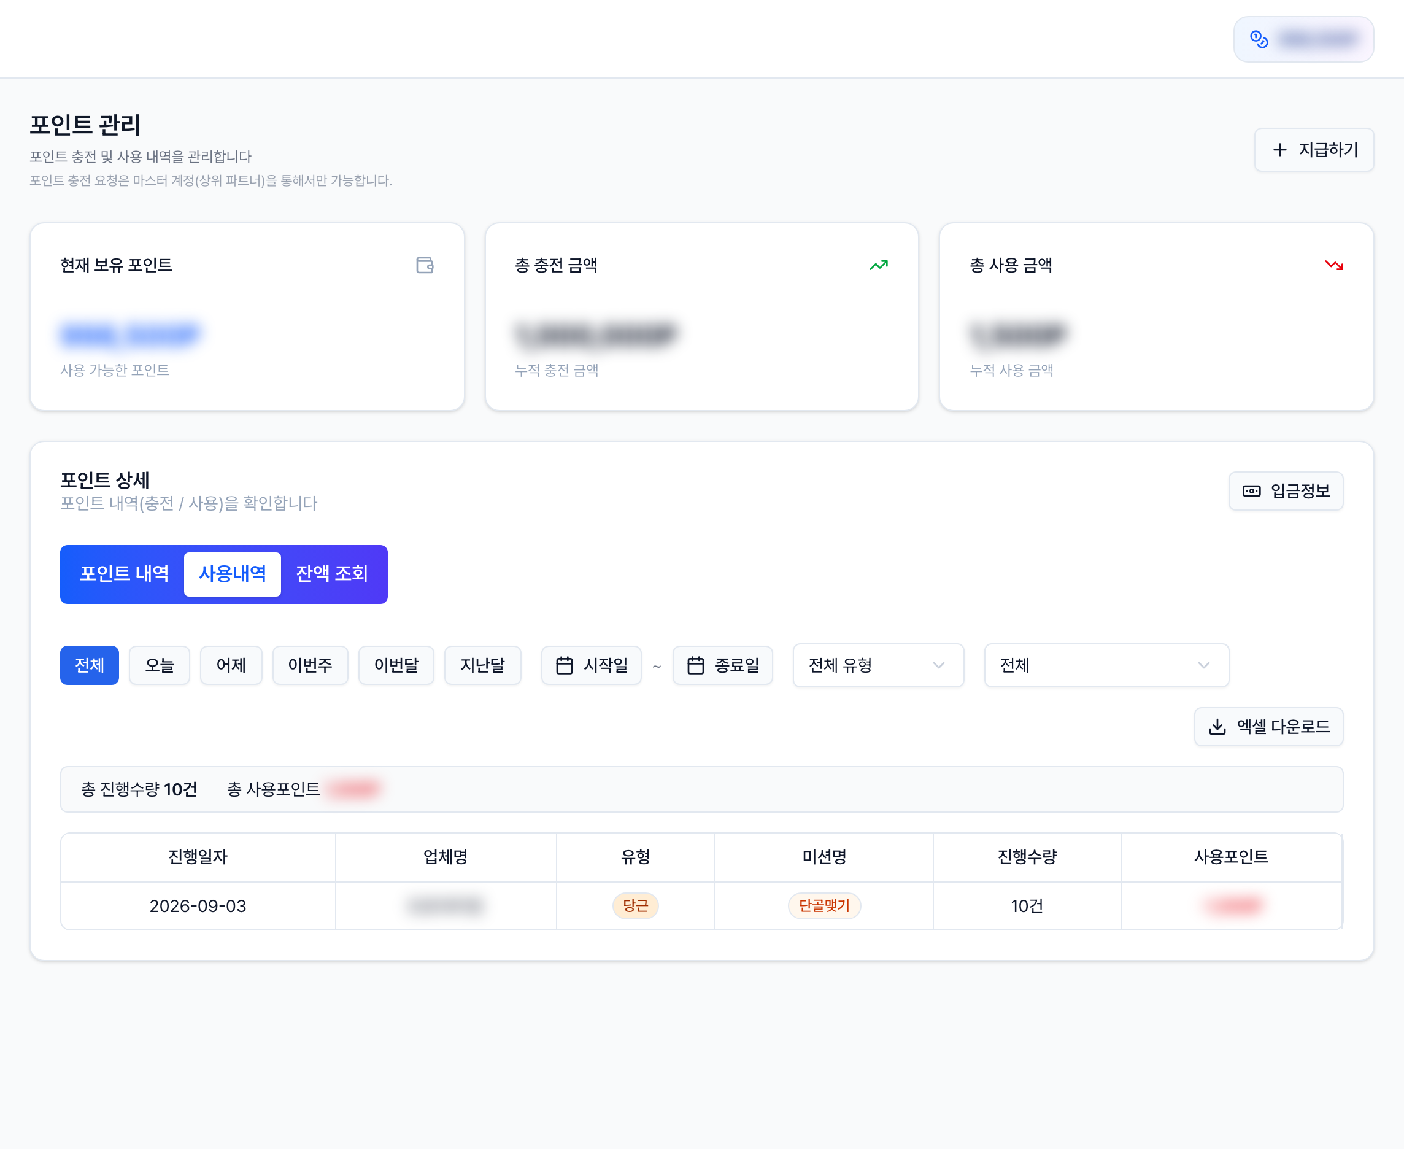Open the 잔액 조회 tab
The image size is (1404, 1149).
coord(331,574)
